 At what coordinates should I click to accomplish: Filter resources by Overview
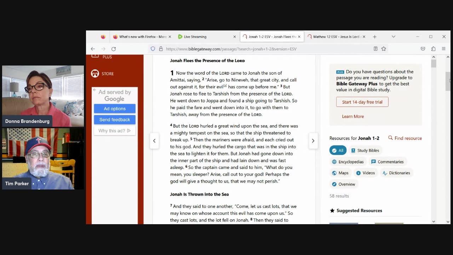coord(343,184)
